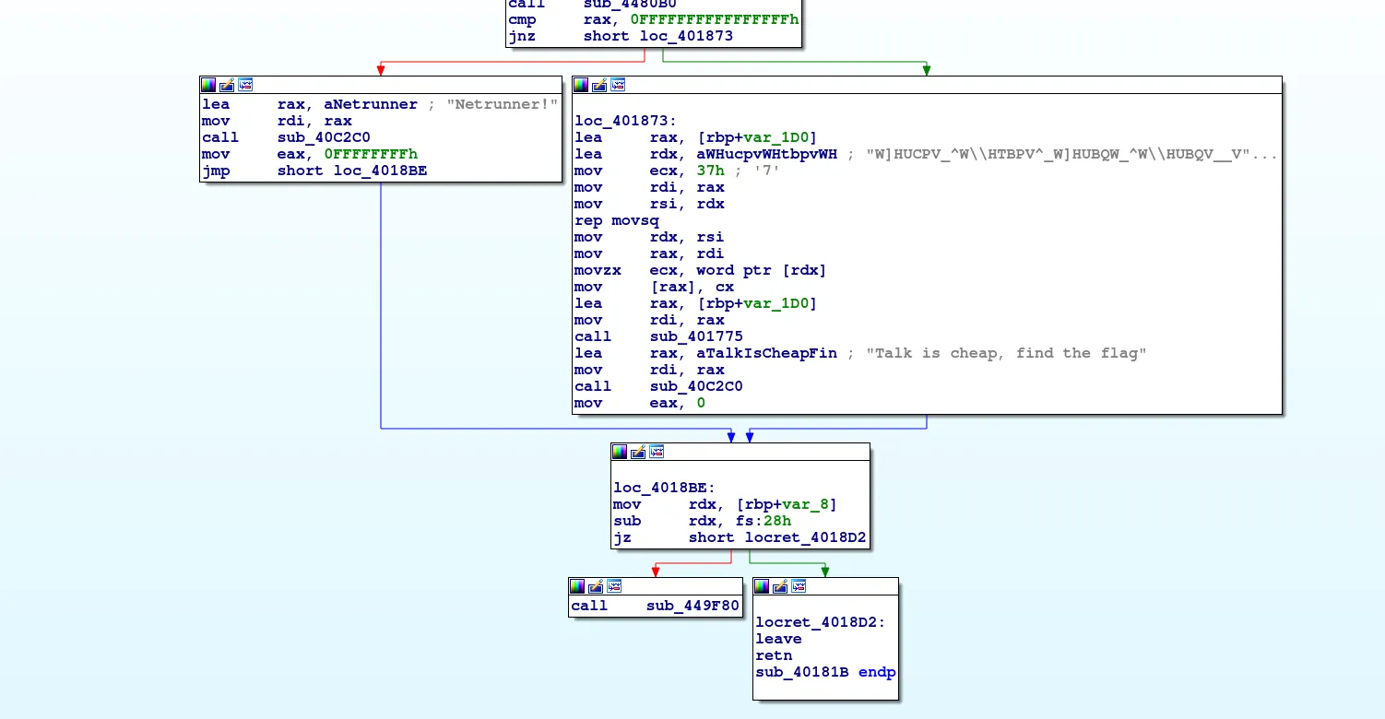The width and height of the screenshot is (1385, 719).
Task: Select the 'leave' instruction
Action: click(778, 639)
